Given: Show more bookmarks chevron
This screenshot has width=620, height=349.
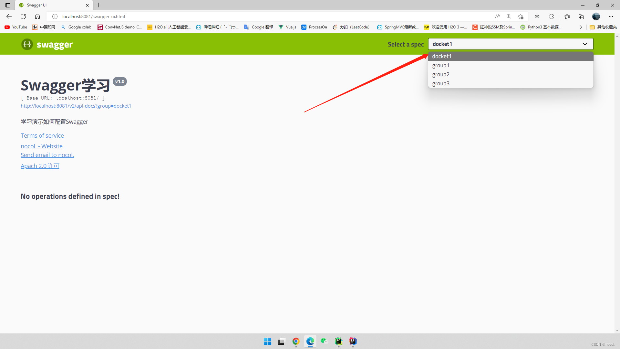Looking at the screenshot, I should (581, 27).
